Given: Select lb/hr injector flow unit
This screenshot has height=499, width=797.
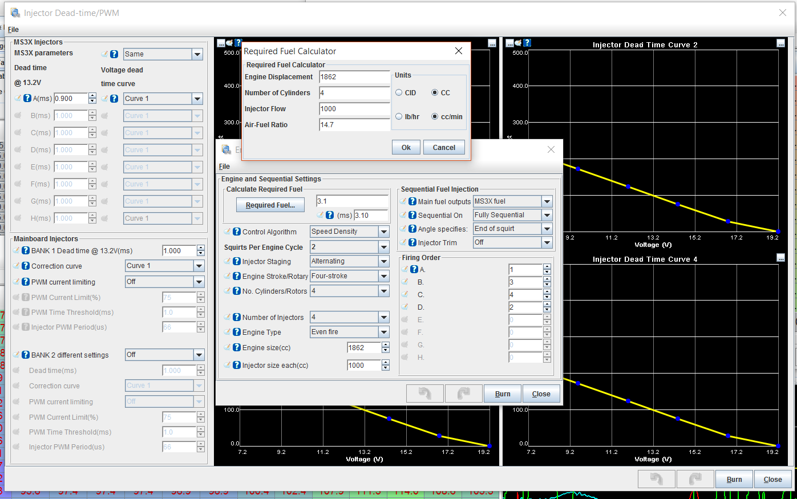Looking at the screenshot, I should [399, 116].
